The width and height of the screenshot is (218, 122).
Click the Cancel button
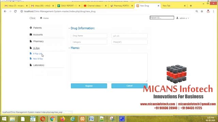click(129, 86)
